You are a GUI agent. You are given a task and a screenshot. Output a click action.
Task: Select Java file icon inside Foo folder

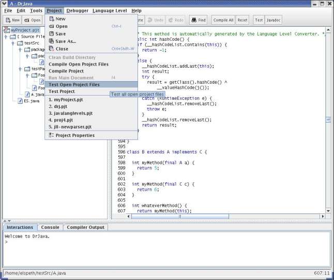click(42, 81)
